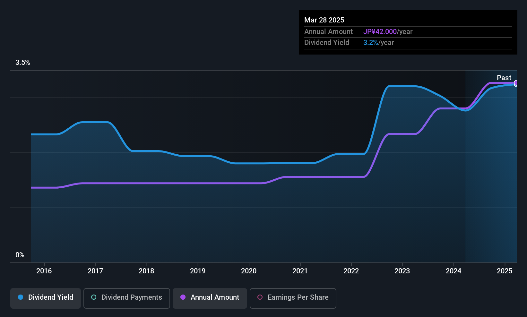Click the 2023 x-axis label
The image size is (527, 317).
(x=402, y=271)
